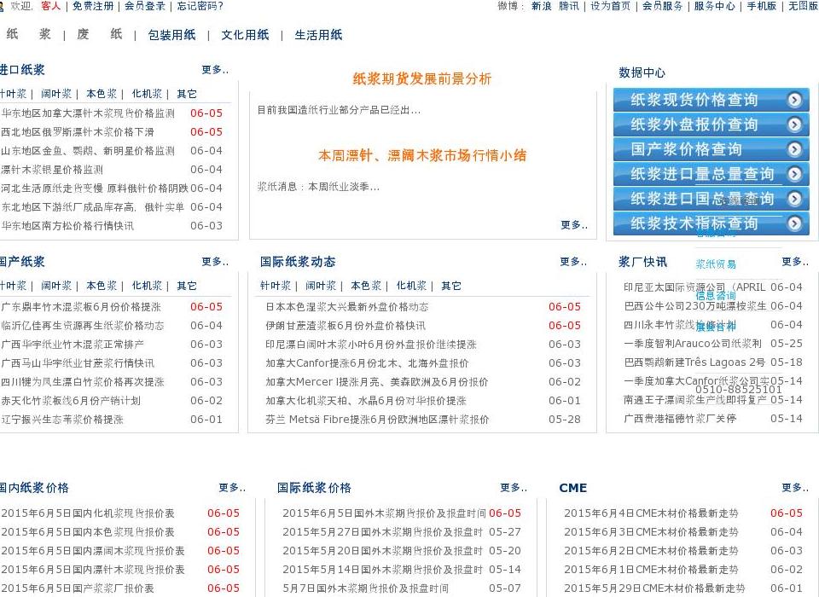Click 更多 next to CME
The image size is (819, 597).
coord(795,487)
